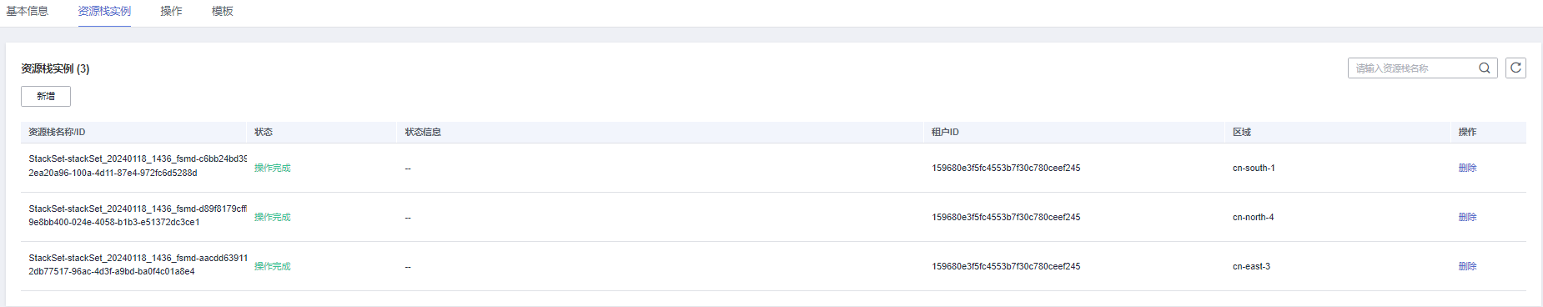Click the search magnifier icon

tap(1485, 68)
